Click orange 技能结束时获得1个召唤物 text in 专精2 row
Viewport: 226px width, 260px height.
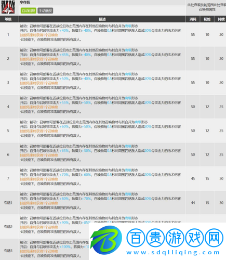click(39, 227)
